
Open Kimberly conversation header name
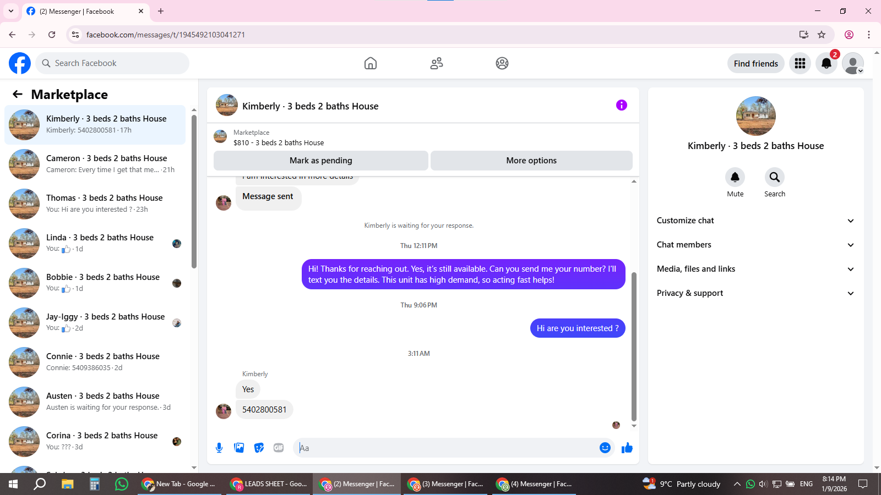[x=310, y=106]
